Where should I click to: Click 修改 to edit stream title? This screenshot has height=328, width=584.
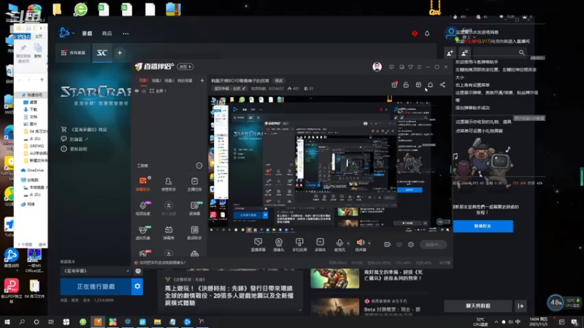(x=279, y=81)
